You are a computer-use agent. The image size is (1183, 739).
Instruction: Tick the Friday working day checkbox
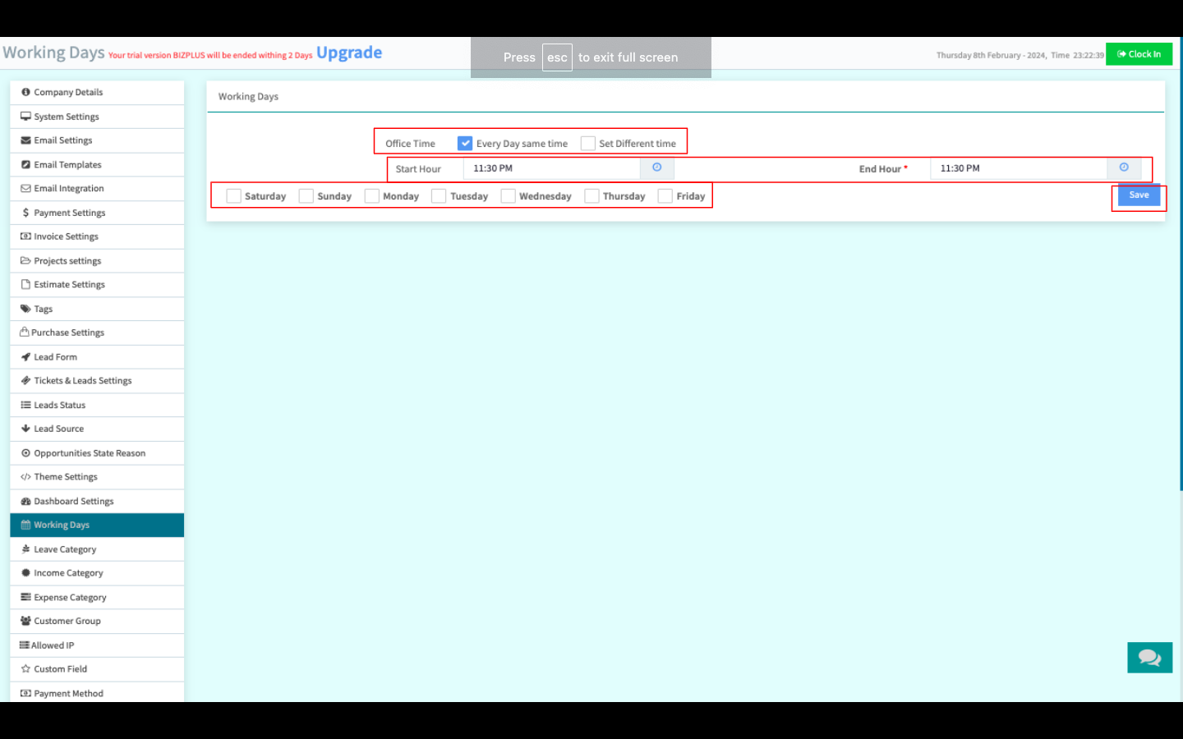[665, 196]
